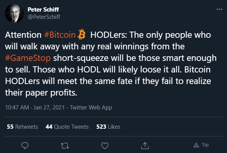This screenshot has height=153, width=227.
Task: Open the three-dot more options menu
Action: (219, 9)
